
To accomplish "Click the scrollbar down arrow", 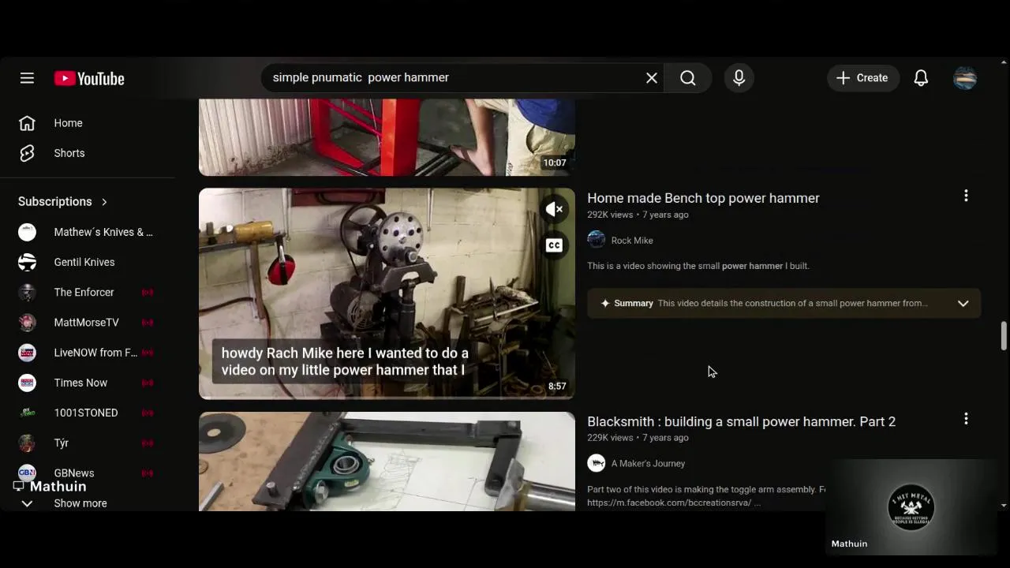I will [x=1004, y=505].
